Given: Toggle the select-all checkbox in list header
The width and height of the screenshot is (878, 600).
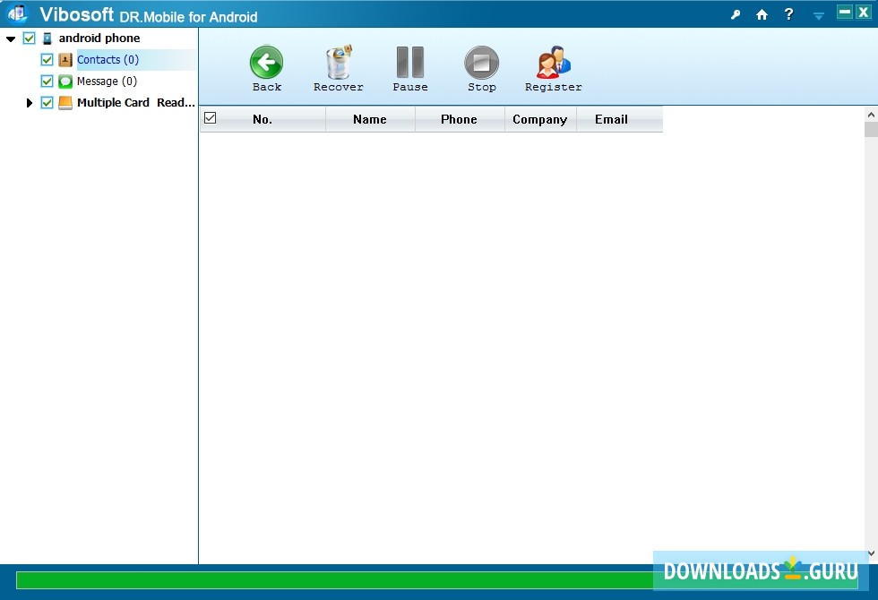Looking at the screenshot, I should coord(211,118).
